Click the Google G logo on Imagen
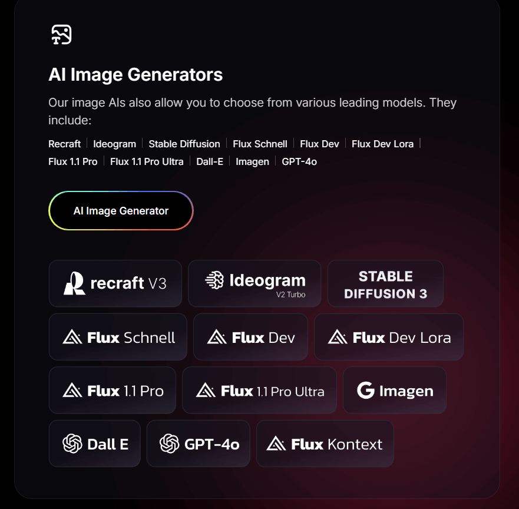This screenshot has height=509, width=519. tap(365, 390)
